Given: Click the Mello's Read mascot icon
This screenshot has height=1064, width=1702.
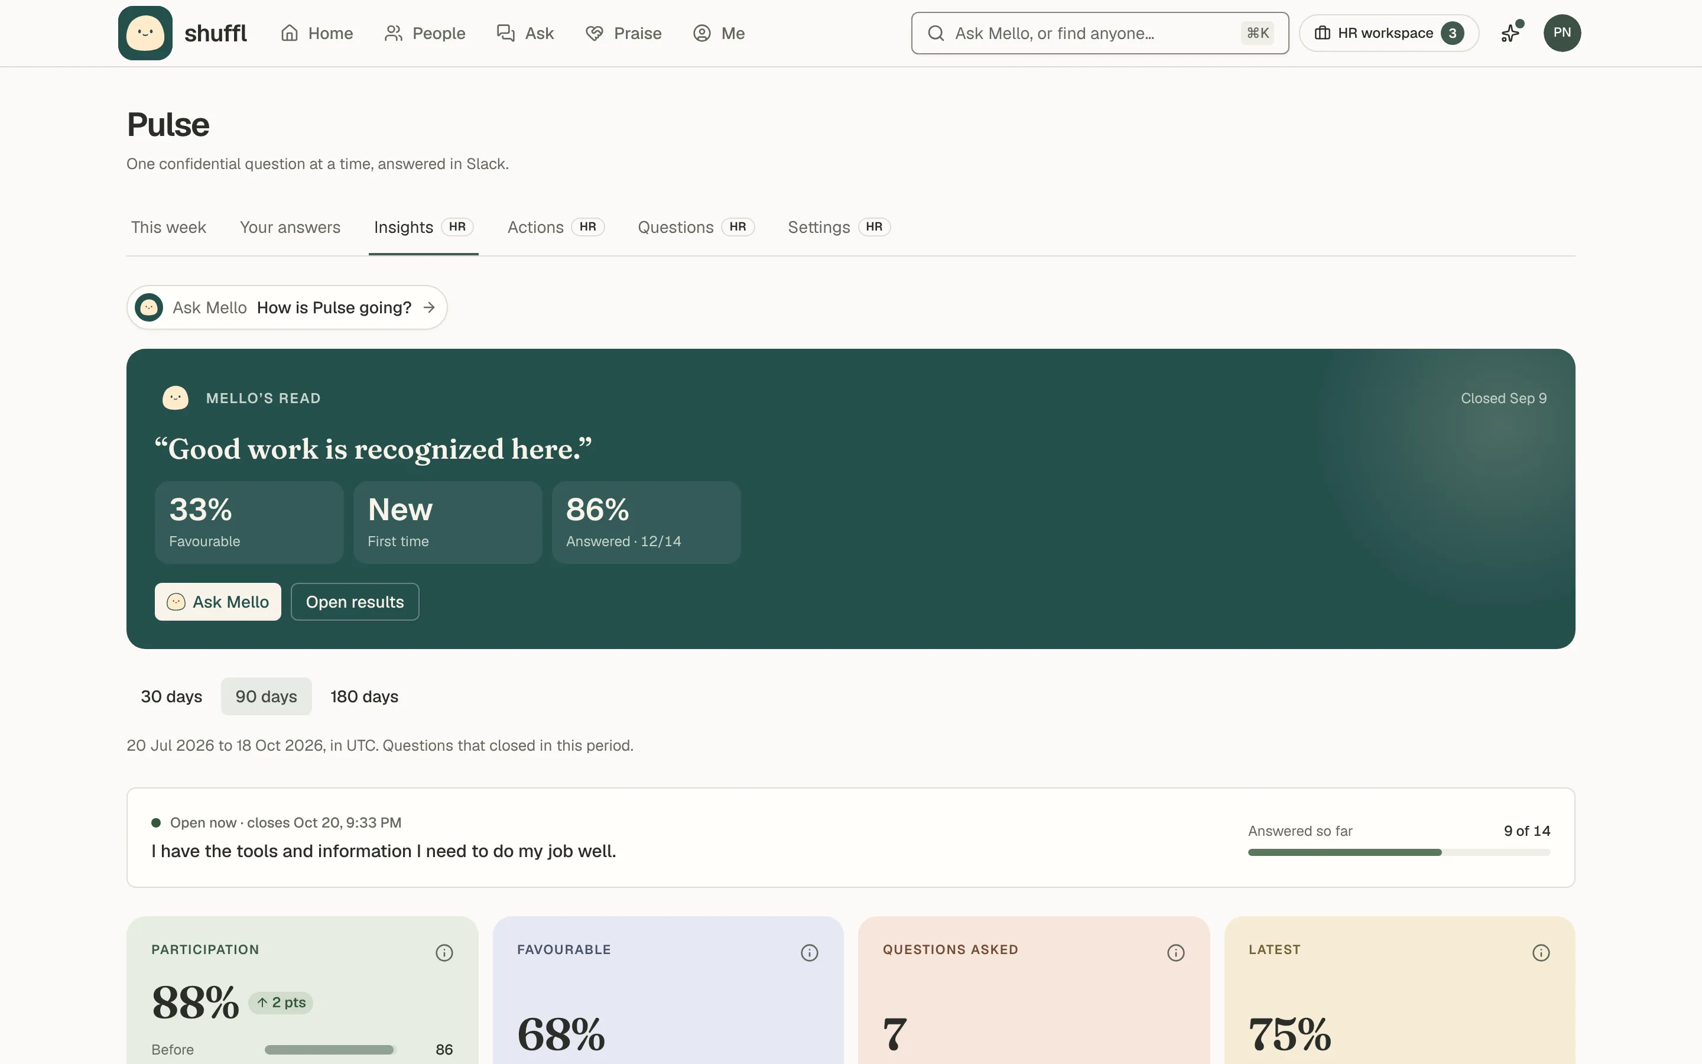Looking at the screenshot, I should tap(175, 398).
